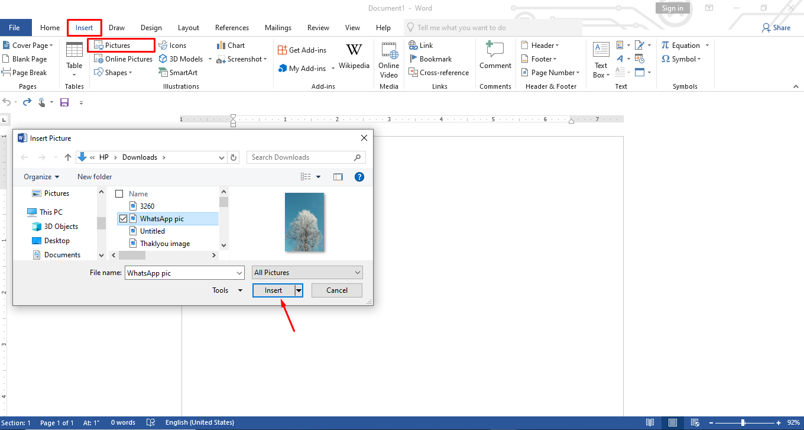Check the checkbox next to WhatsApp pic
The image size is (804, 430).
(x=123, y=218)
